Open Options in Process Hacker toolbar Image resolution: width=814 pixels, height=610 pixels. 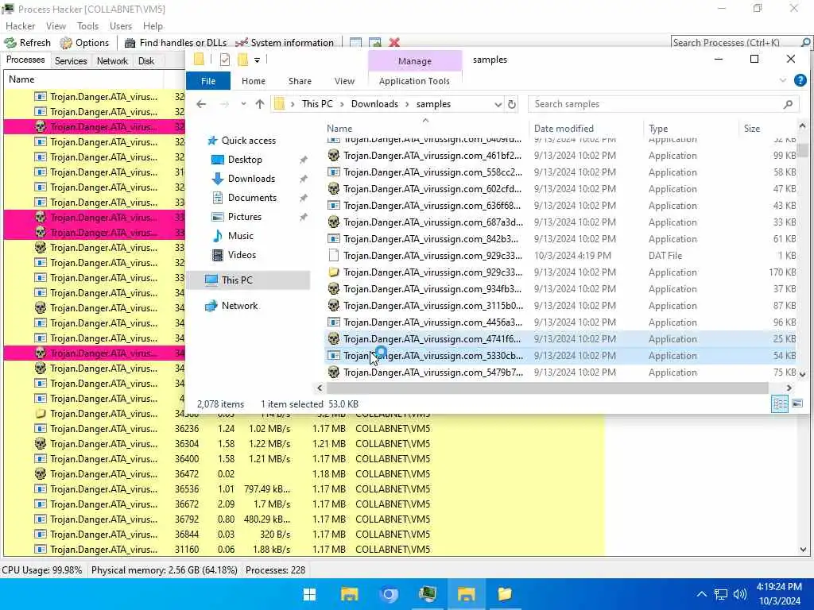[84, 43]
